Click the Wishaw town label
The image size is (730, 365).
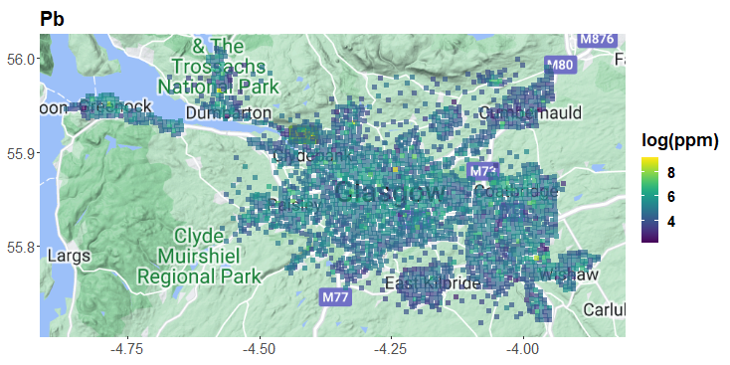coord(569,274)
